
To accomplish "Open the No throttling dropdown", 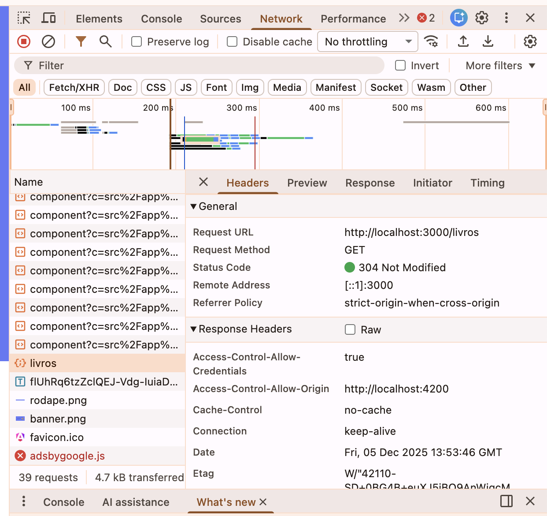I will (367, 41).
